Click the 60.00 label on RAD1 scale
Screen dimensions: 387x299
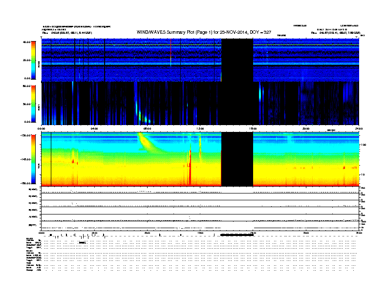[x=26, y=86]
